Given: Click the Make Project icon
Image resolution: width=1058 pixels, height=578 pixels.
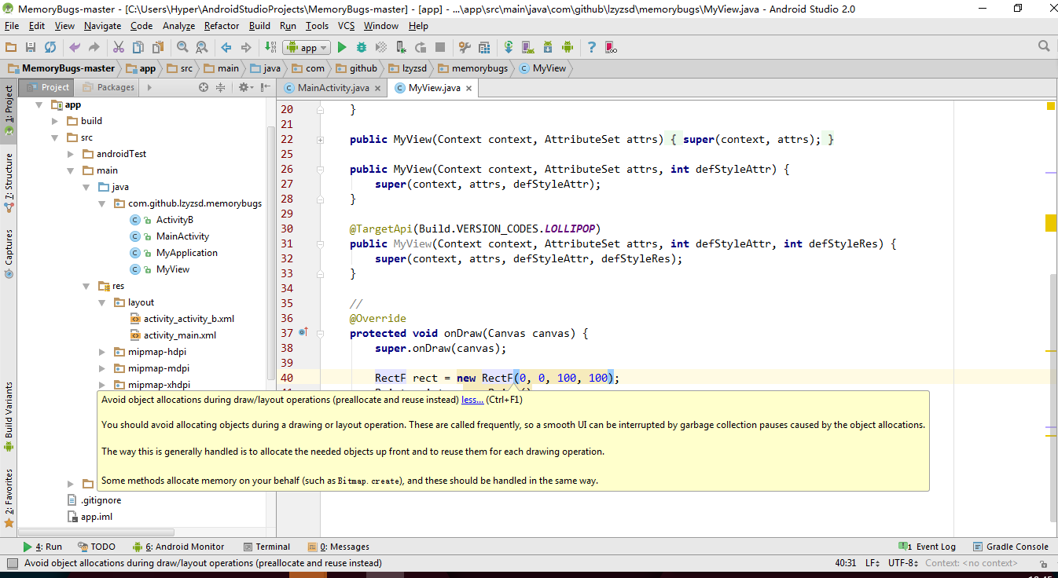Looking at the screenshot, I should (x=270, y=47).
